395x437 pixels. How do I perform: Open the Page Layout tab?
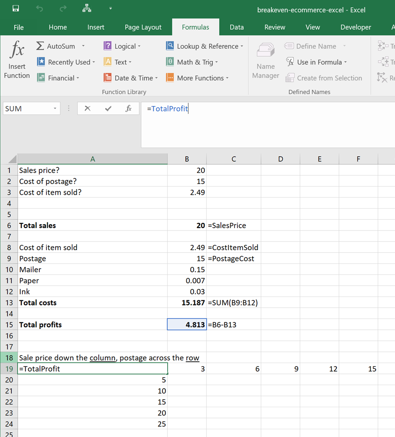pyautogui.click(x=143, y=27)
